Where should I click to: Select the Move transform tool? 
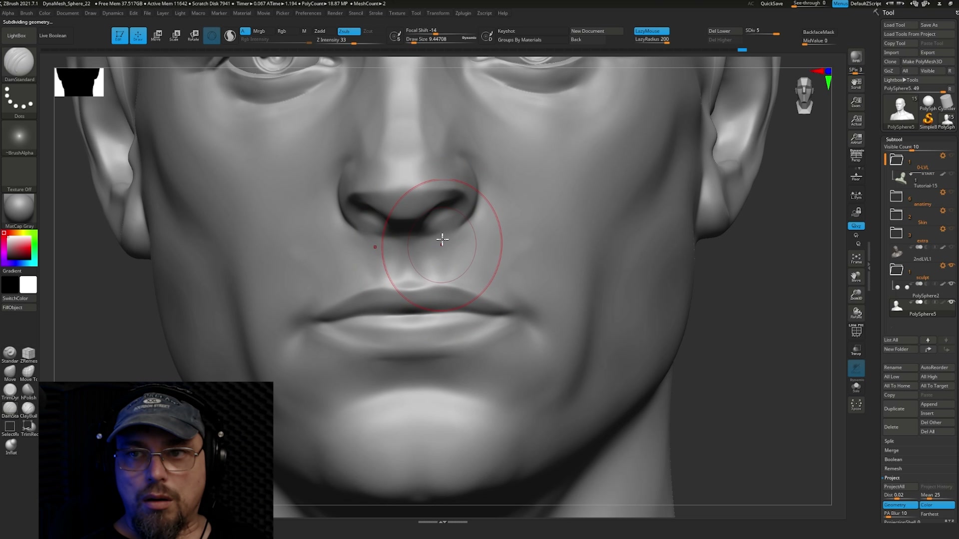point(156,35)
